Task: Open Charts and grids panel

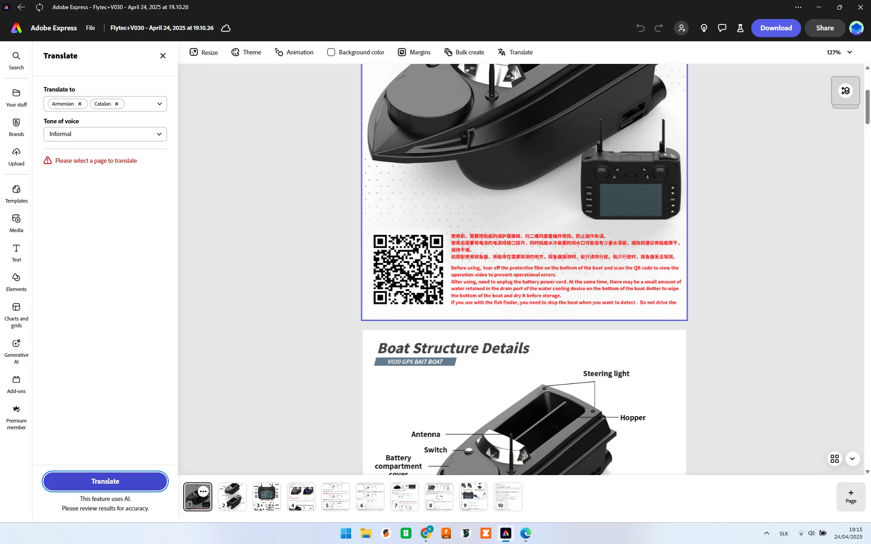Action: pos(16,315)
